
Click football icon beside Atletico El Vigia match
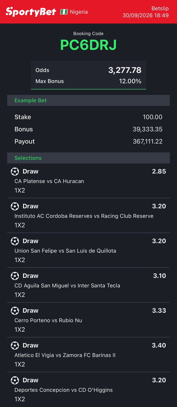tap(15, 346)
